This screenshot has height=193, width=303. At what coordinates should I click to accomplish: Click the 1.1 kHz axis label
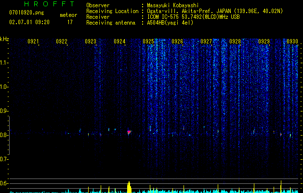click(4, 63)
